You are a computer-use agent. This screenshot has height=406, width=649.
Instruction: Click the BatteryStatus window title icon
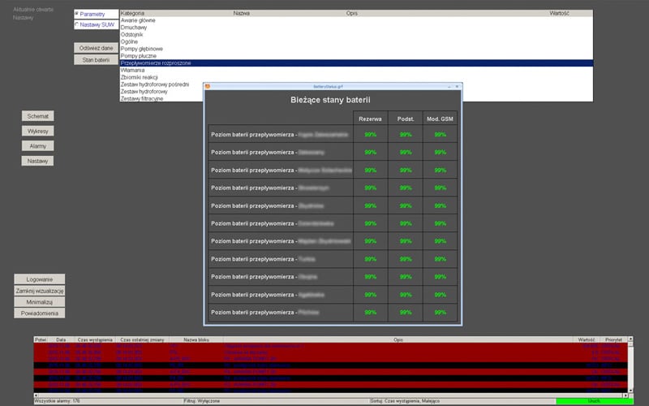coord(207,86)
